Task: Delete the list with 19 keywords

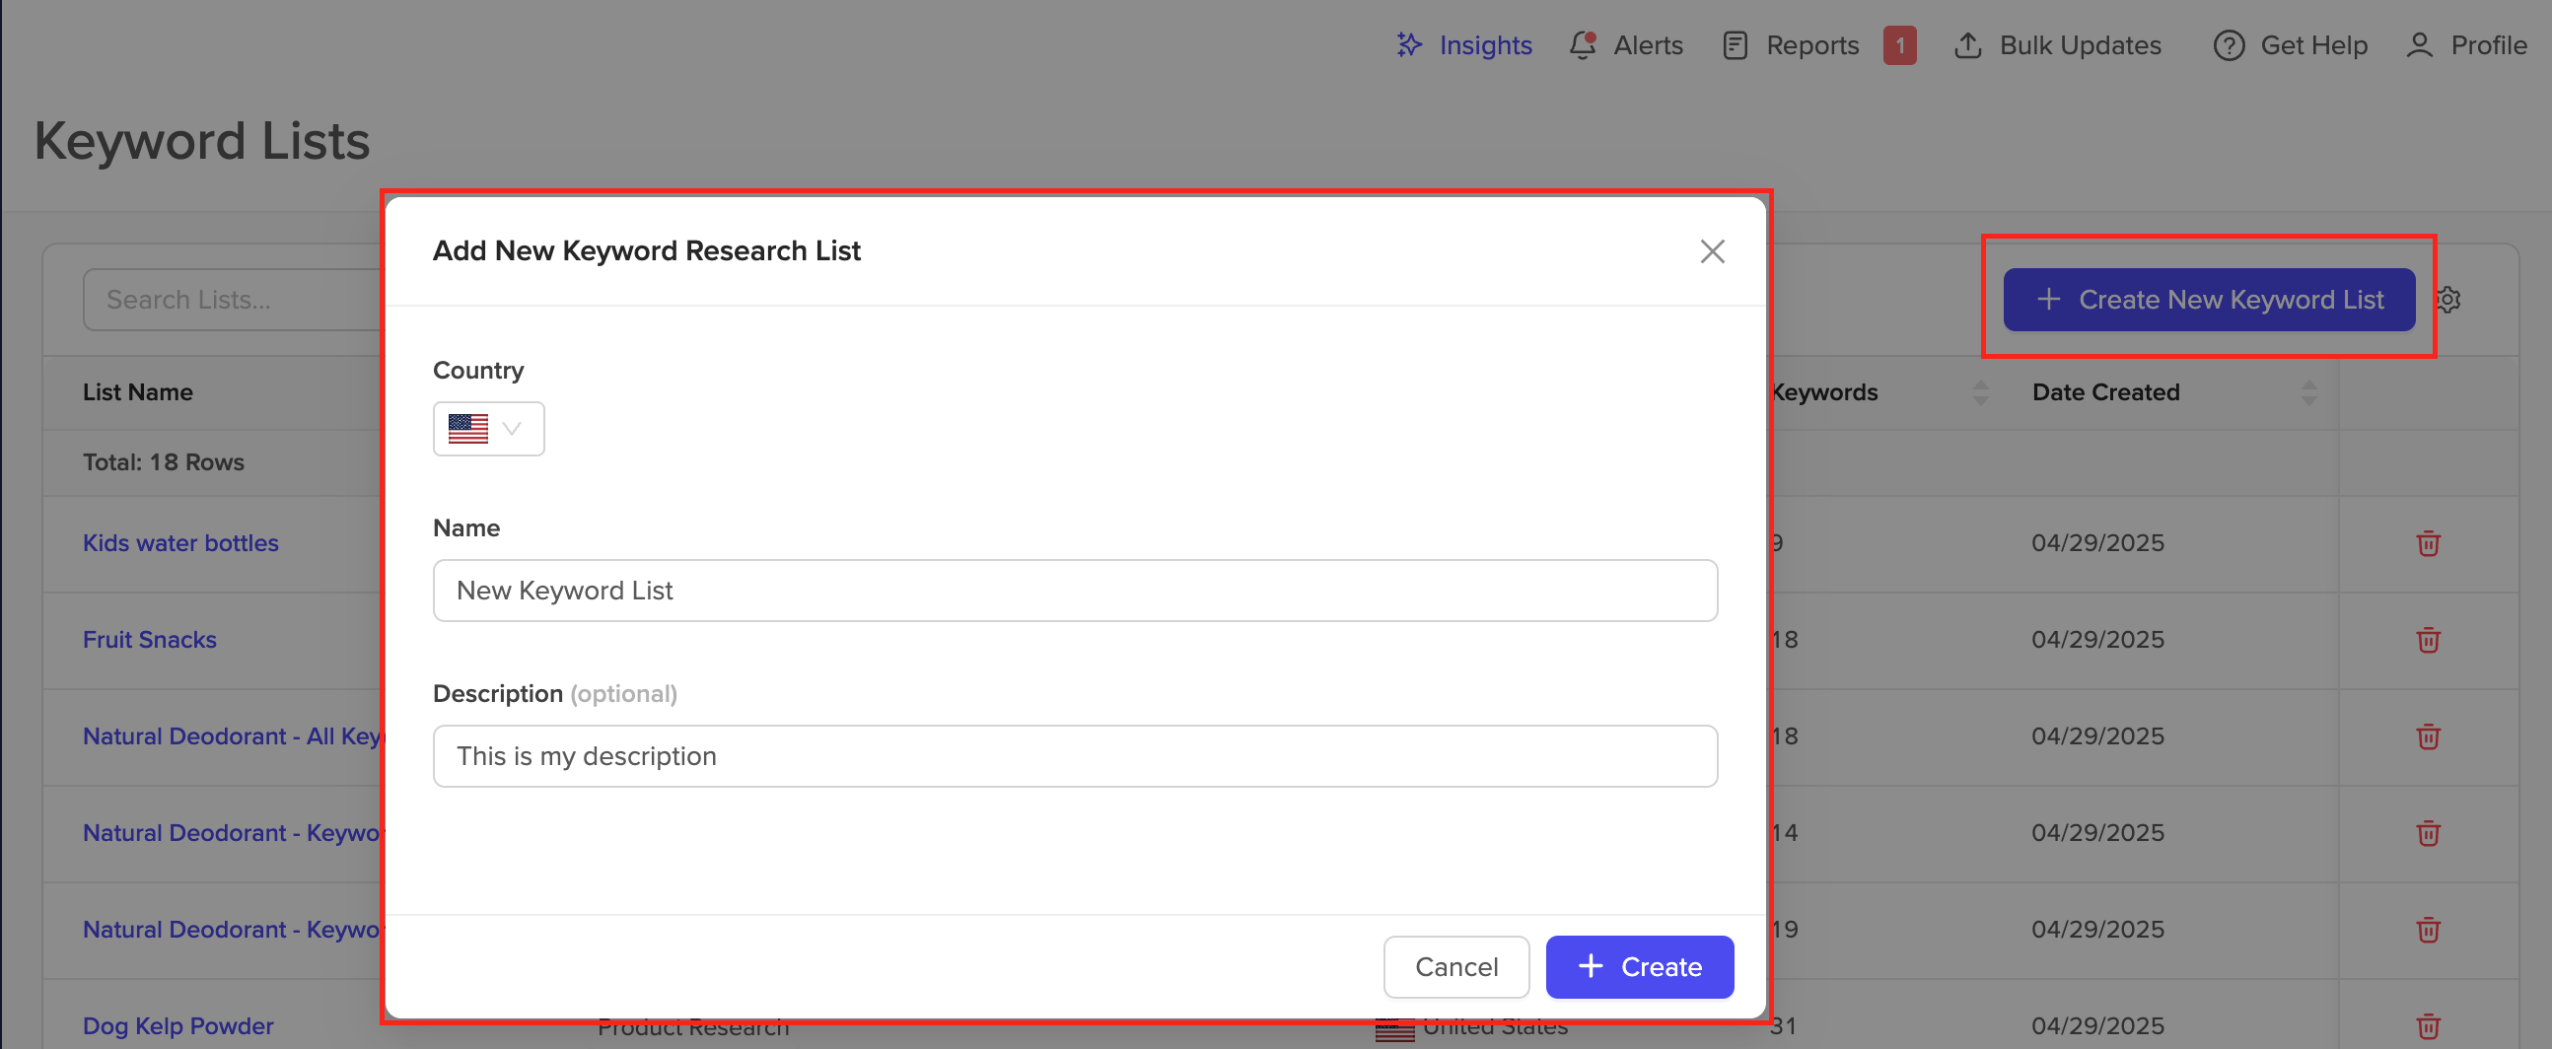Action: 2428,929
